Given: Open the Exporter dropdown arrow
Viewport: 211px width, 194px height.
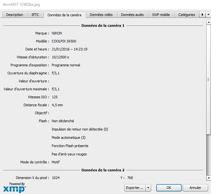Looking at the screenshot, I should tap(148, 188).
